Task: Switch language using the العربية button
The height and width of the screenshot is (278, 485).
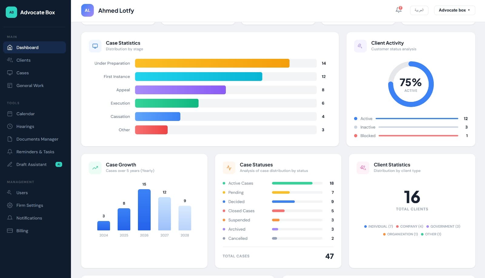Action: pos(419,10)
